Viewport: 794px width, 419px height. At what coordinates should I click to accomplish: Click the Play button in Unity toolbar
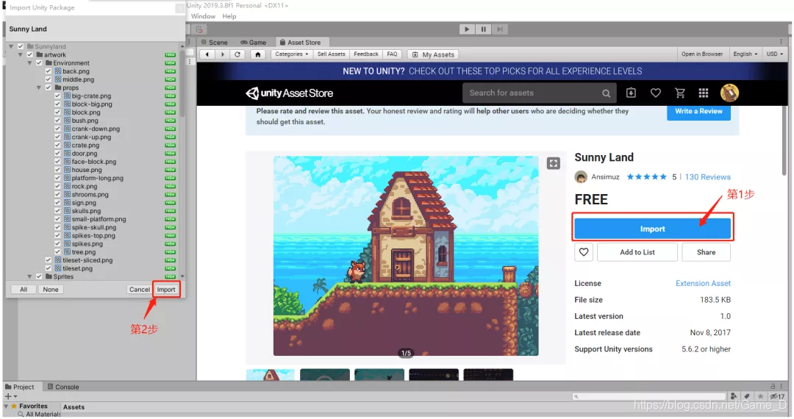[466, 29]
